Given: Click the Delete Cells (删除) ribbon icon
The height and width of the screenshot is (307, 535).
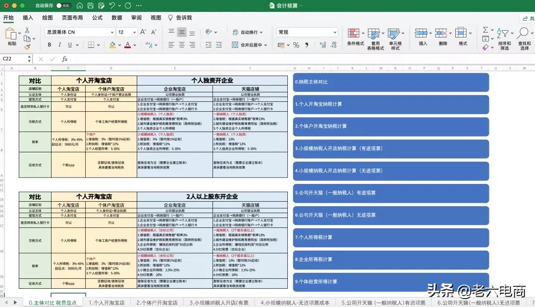Looking at the screenshot, I should (441, 35).
